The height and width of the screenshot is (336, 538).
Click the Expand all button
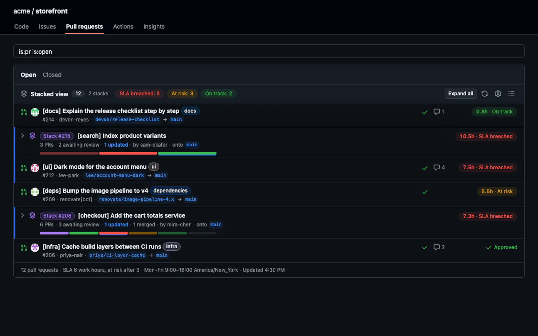tap(461, 94)
